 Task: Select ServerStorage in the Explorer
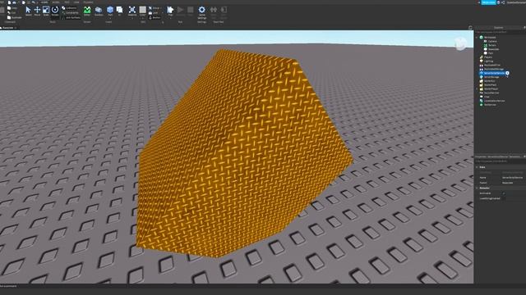pos(491,77)
